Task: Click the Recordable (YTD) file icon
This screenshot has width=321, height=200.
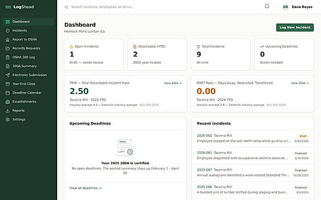Action: pyautogui.click(x=135, y=47)
